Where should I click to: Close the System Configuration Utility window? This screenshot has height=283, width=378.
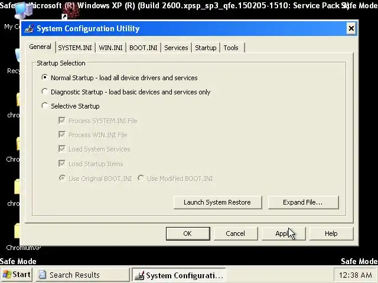coord(351,28)
